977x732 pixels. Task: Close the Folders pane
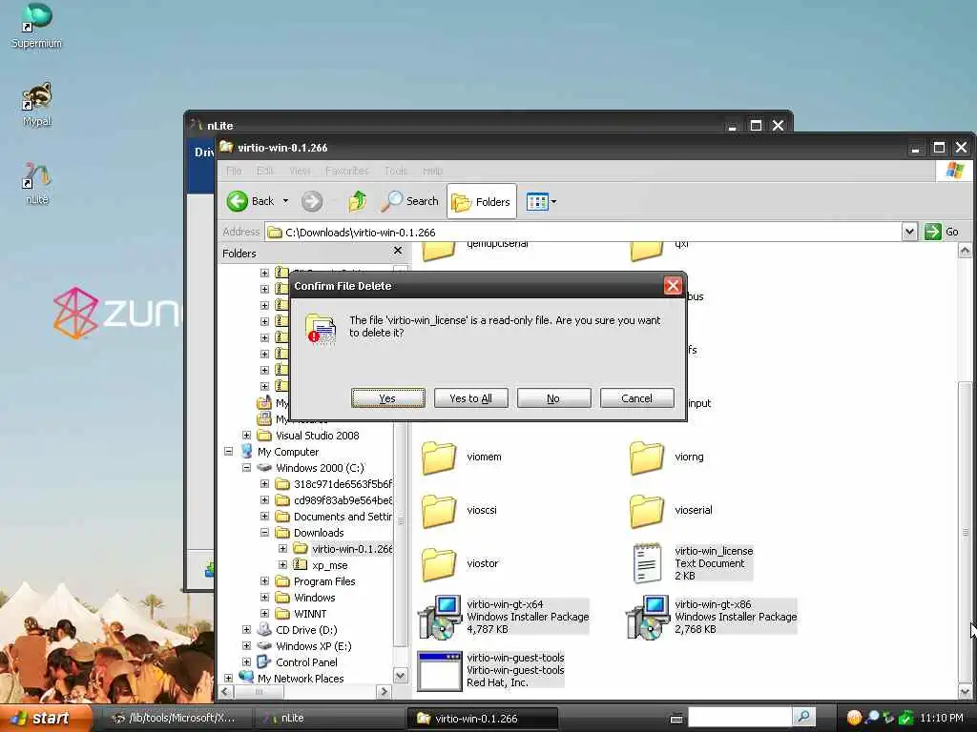pos(398,251)
